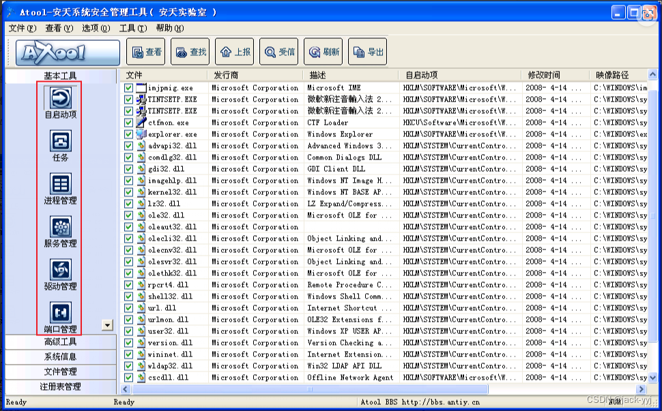Open the 服务管理 service manager
This screenshot has width=662, height=411.
coord(60,232)
